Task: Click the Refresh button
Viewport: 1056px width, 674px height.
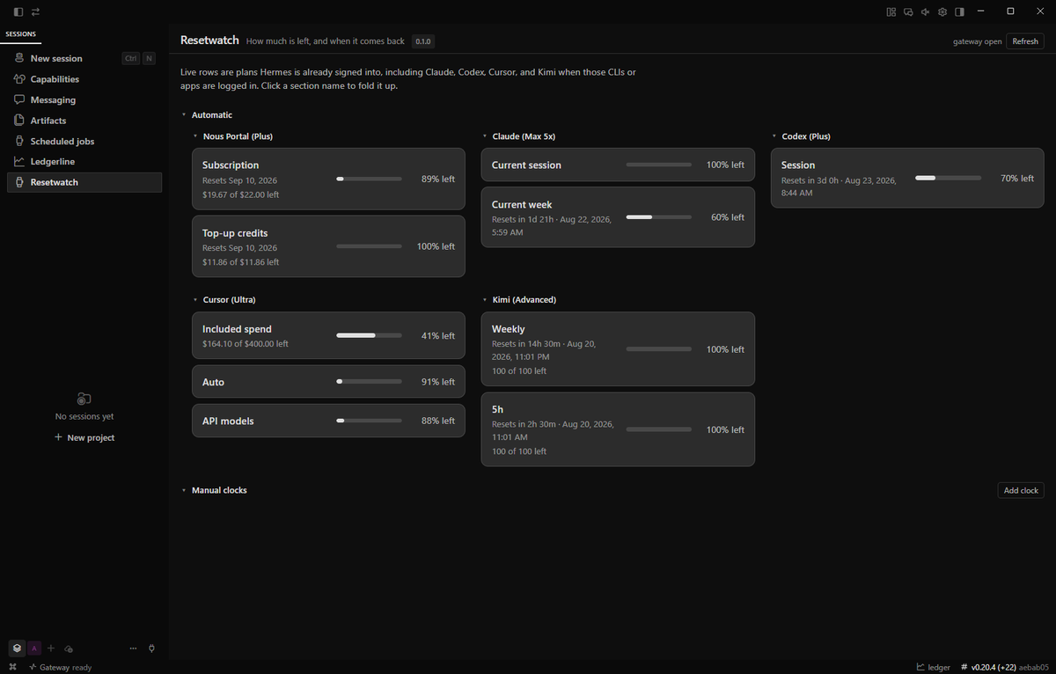Action: point(1025,41)
